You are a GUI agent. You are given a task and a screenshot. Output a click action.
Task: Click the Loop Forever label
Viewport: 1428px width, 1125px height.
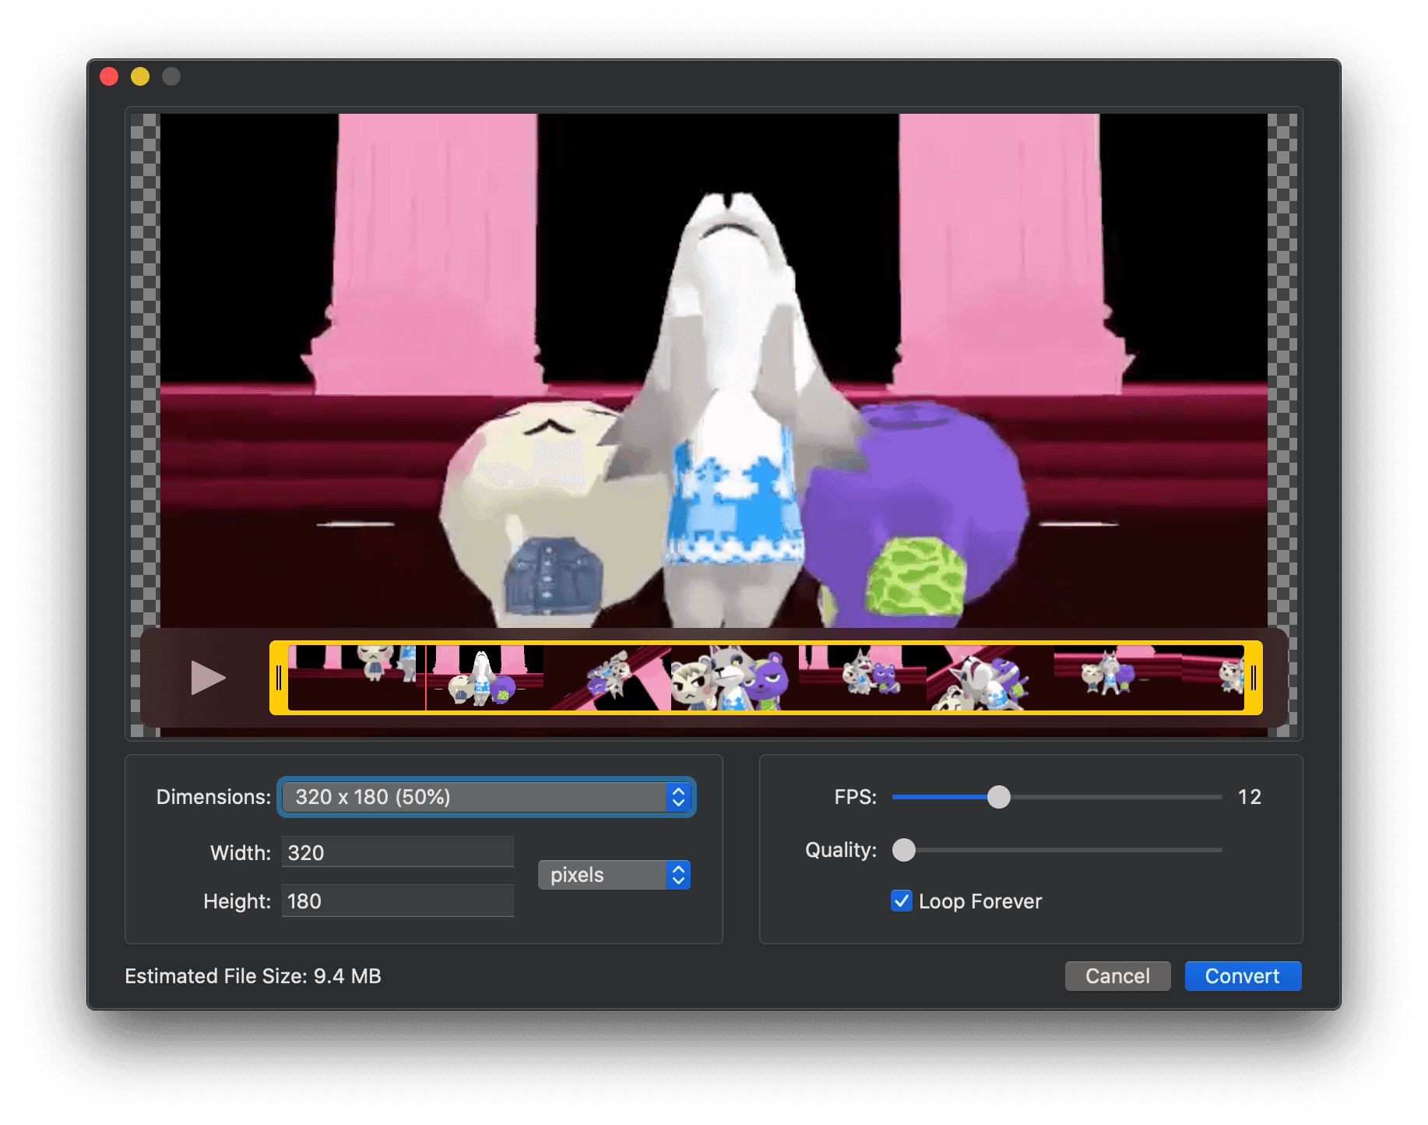pyautogui.click(x=980, y=901)
